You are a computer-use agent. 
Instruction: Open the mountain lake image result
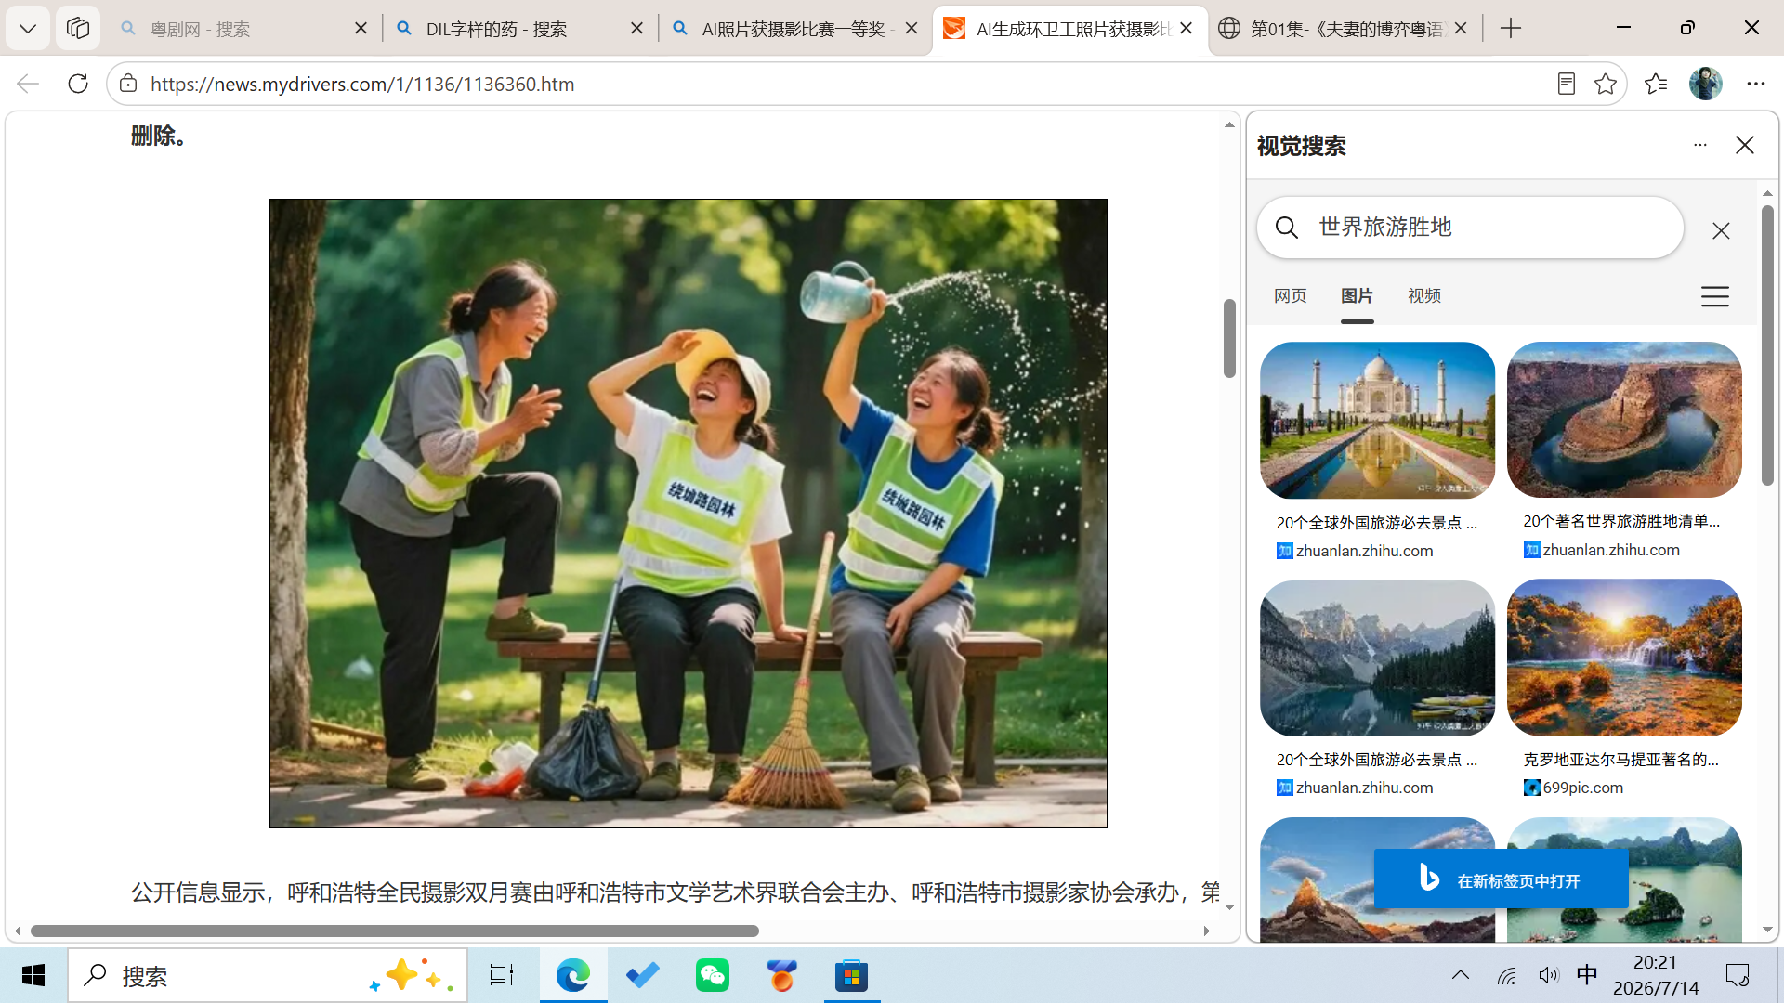click(x=1377, y=658)
